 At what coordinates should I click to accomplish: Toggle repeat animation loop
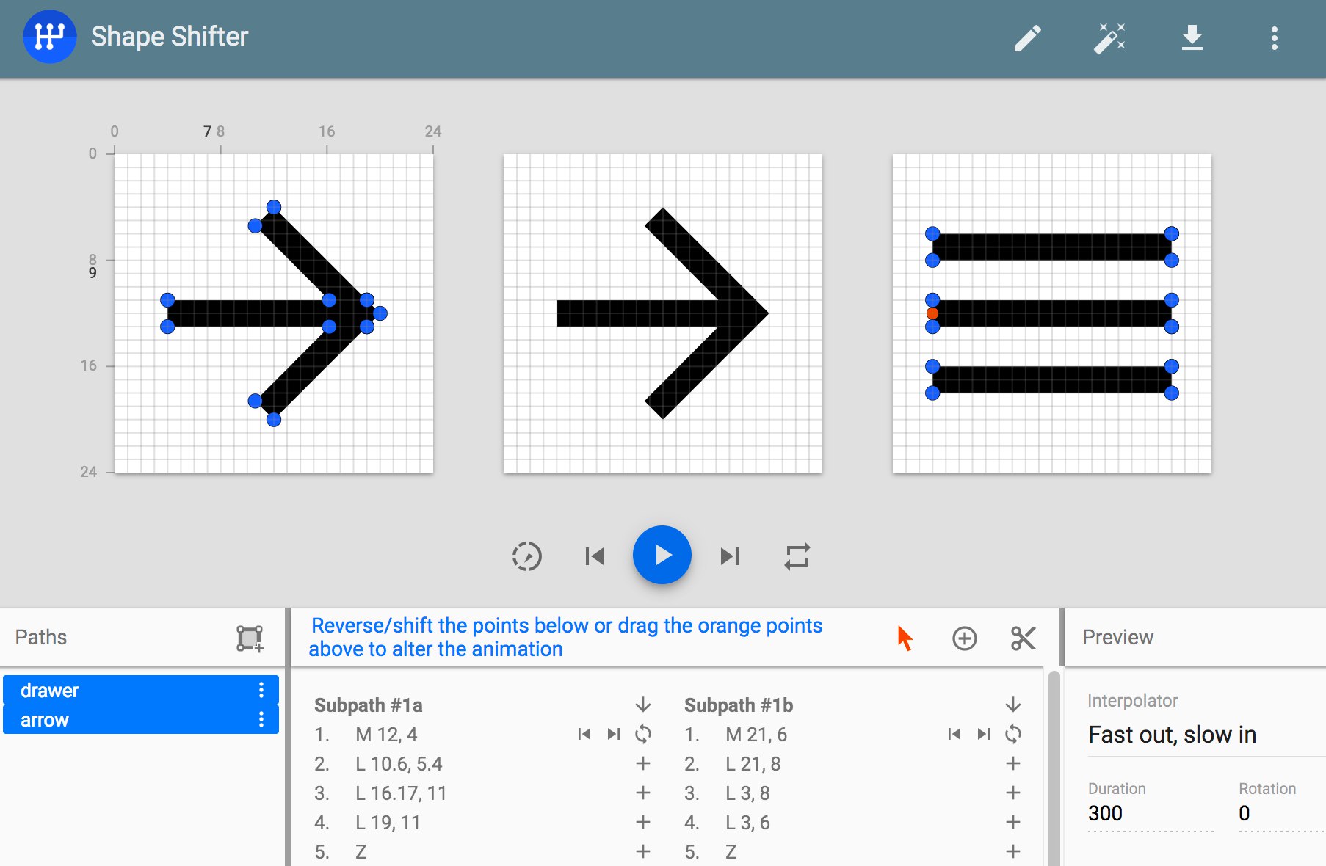point(797,556)
